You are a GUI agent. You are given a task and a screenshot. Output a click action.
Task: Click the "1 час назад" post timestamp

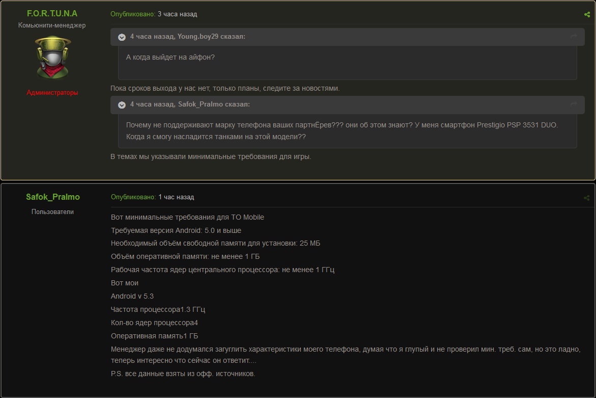[176, 197]
